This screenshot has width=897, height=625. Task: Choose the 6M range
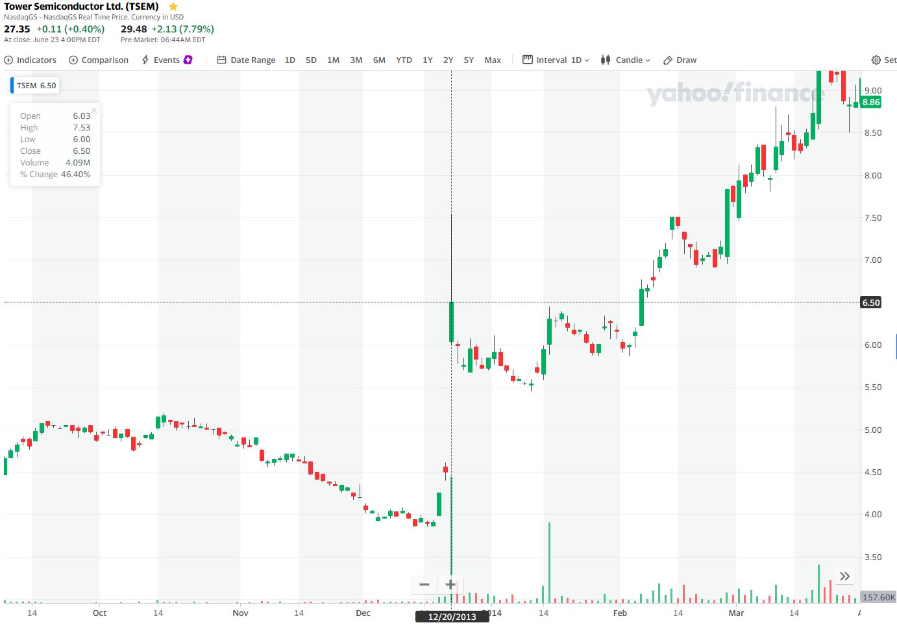[x=380, y=60]
